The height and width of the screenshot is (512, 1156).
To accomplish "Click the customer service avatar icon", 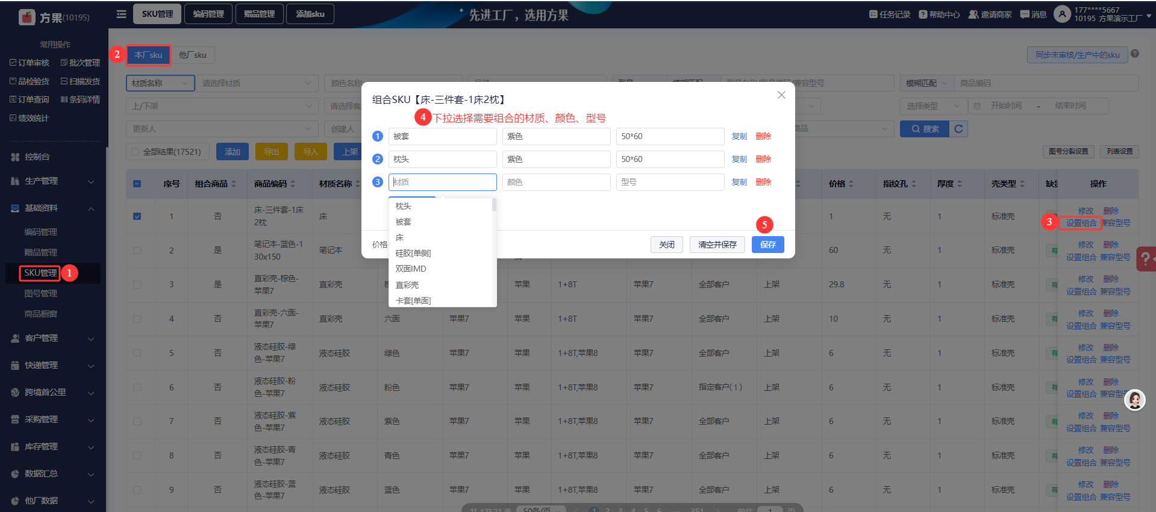I will coord(1134,399).
